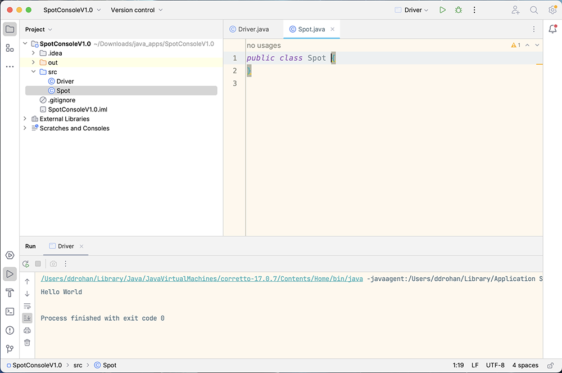Click the Search Everywhere magnifier icon
The image size is (562, 373).
click(x=534, y=10)
